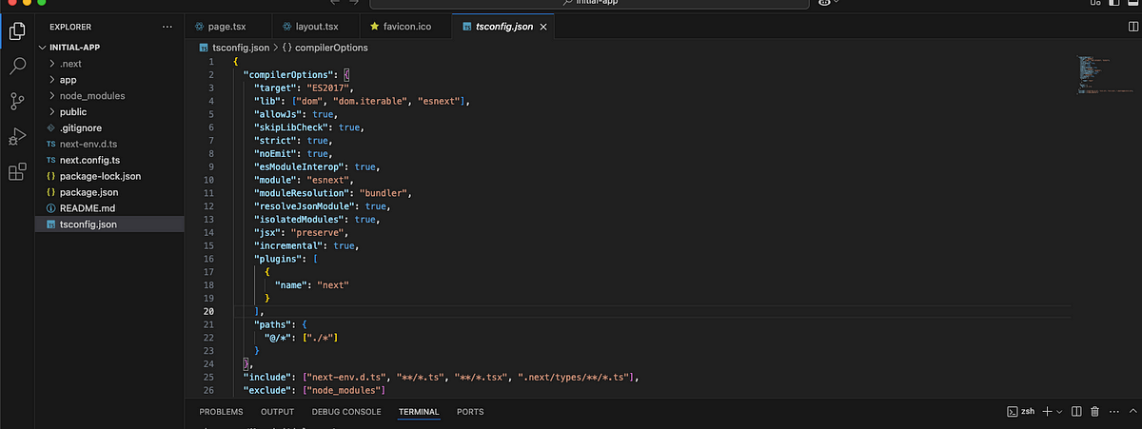Screen dimensions: 1142x429
Task: Click the "noEmit": true line
Action: coord(293,153)
